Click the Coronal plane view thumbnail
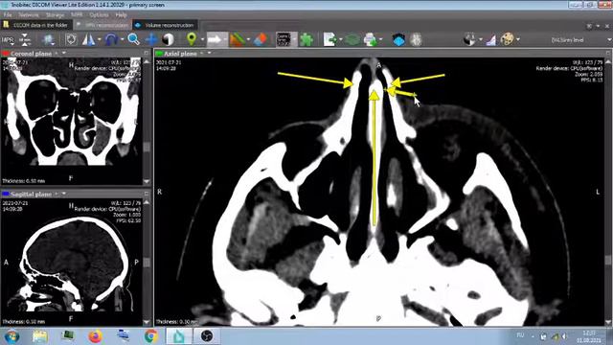The width and height of the screenshot is (613, 345). pyautogui.click(x=72, y=122)
